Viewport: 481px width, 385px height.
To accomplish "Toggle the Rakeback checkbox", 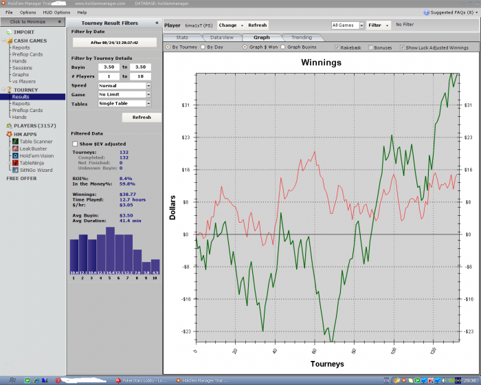I will (x=337, y=47).
